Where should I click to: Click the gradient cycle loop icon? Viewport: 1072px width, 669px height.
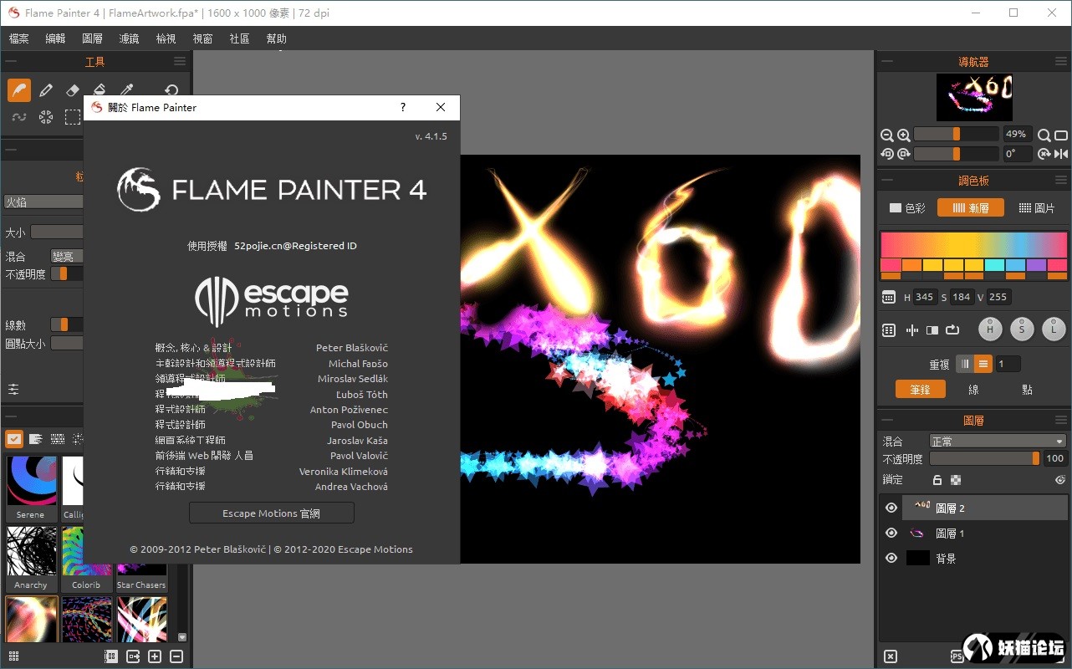(952, 330)
